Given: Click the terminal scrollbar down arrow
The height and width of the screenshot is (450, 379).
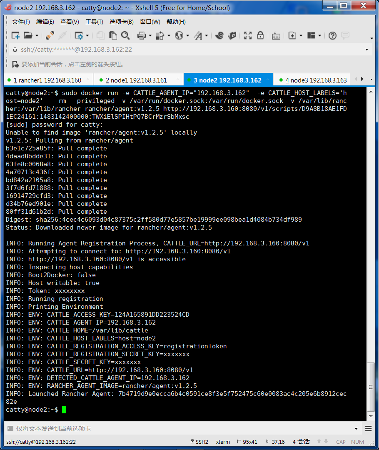Looking at the screenshot, I should [x=371, y=416].
